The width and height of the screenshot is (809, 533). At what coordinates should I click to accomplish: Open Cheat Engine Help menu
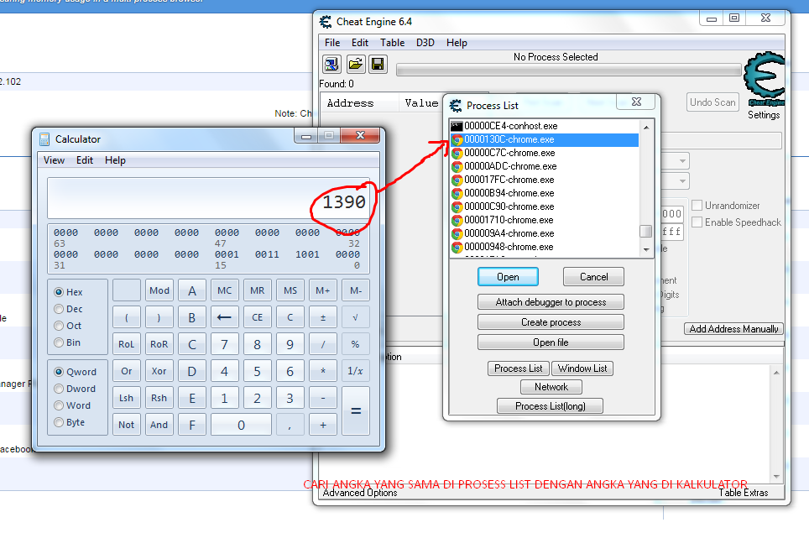point(457,43)
